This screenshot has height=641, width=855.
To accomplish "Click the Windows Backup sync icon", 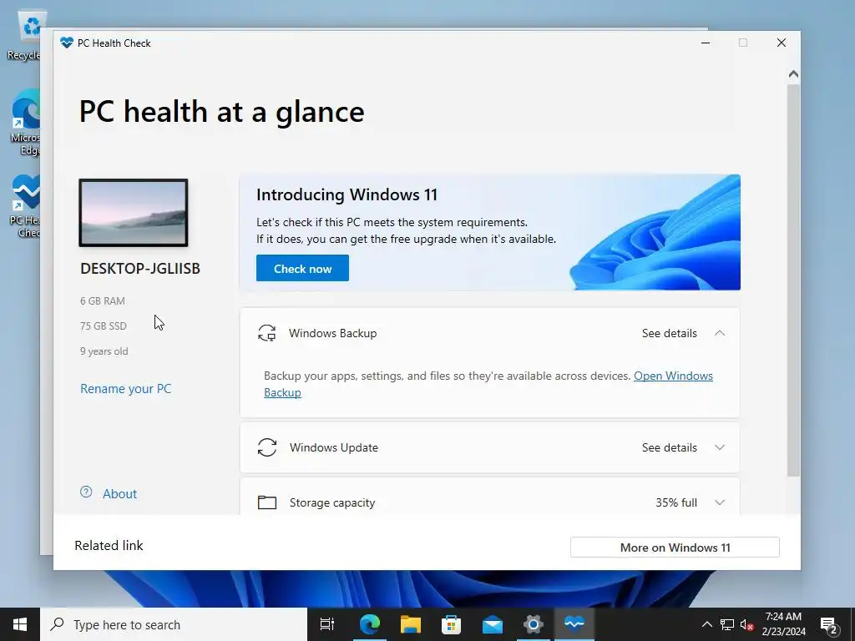I will [266, 333].
